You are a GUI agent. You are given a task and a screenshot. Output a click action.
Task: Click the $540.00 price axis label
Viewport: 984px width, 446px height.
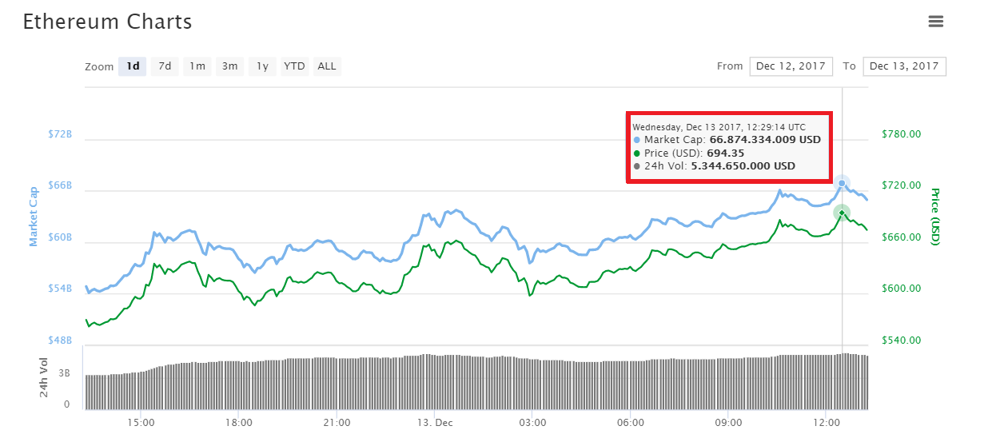[x=901, y=340]
